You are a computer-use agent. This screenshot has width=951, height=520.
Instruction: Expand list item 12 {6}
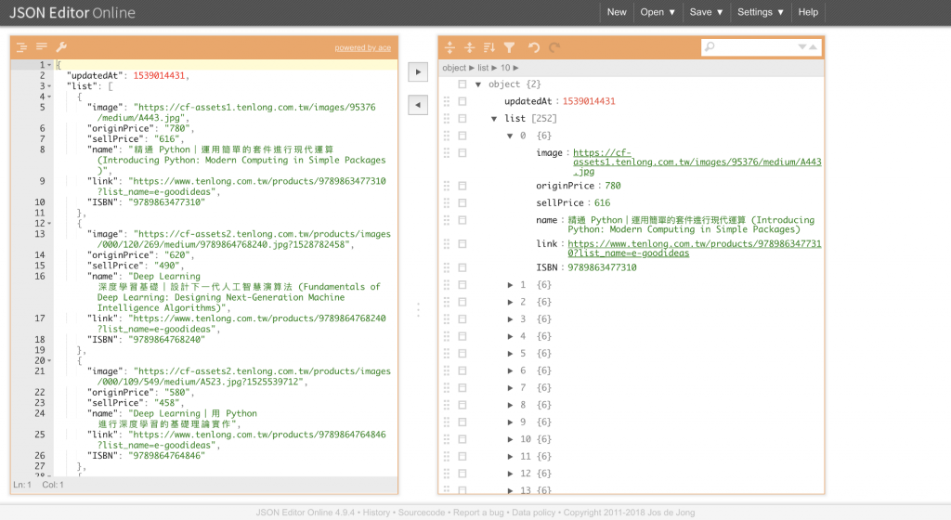pos(510,474)
